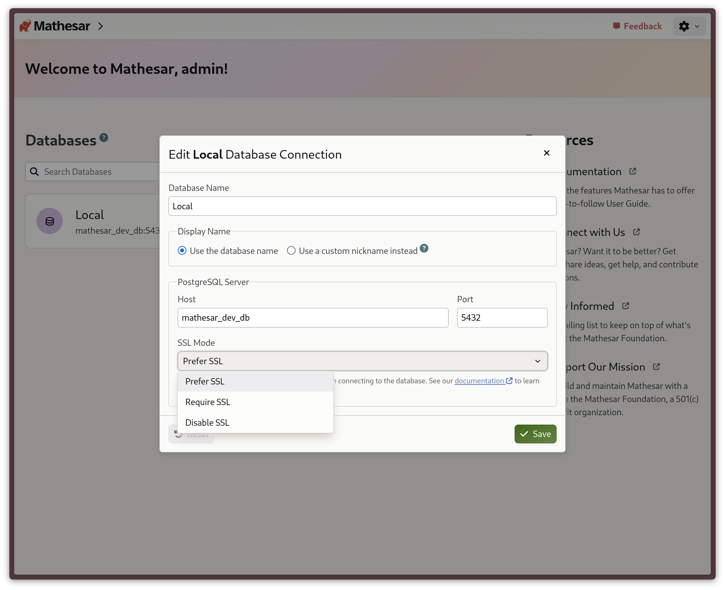Screen dimensions: 725x590
Task: Open the documentation link
Action: (480, 380)
